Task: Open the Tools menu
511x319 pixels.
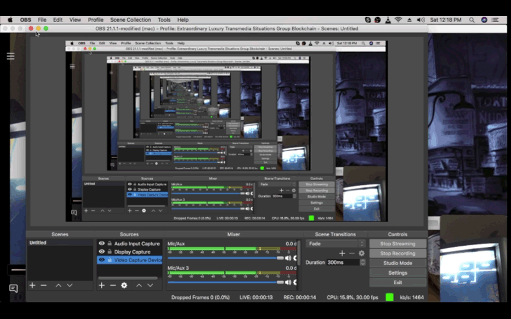Action: 164,20
